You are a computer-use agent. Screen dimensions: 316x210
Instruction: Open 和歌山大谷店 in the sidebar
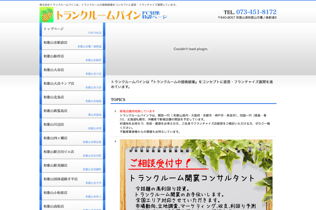(x=72, y=70)
